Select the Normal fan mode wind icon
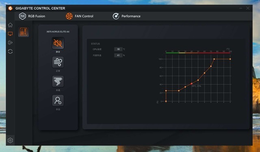The width and height of the screenshot is (260, 152). (58, 62)
